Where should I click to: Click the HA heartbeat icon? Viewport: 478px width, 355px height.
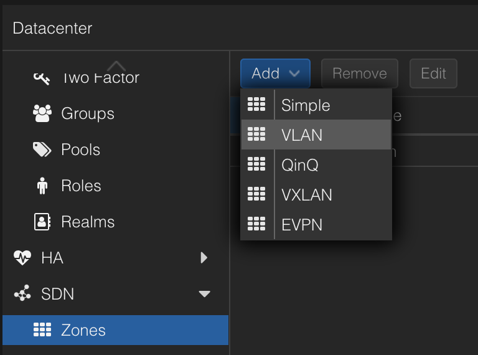point(22,258)
